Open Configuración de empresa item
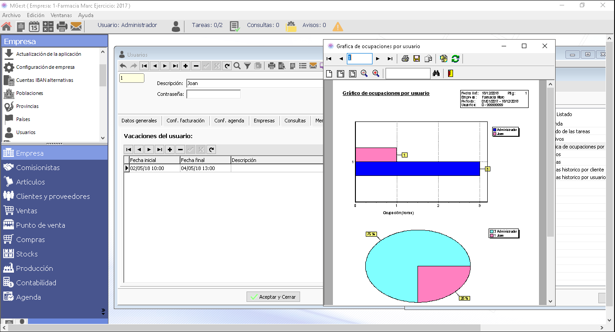 [45, 67]
